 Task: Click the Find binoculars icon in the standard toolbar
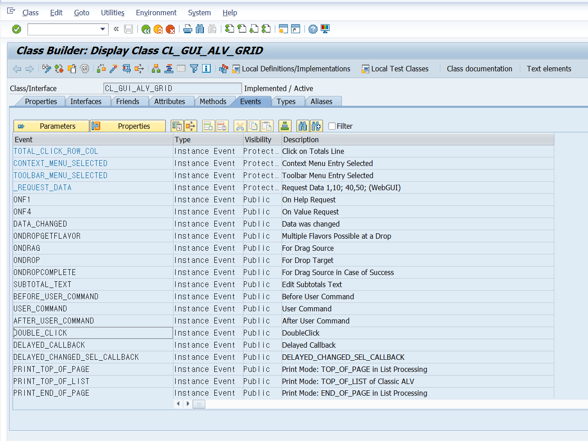[x=200, y=29]
